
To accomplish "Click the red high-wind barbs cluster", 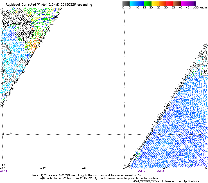I will (35, 44).
